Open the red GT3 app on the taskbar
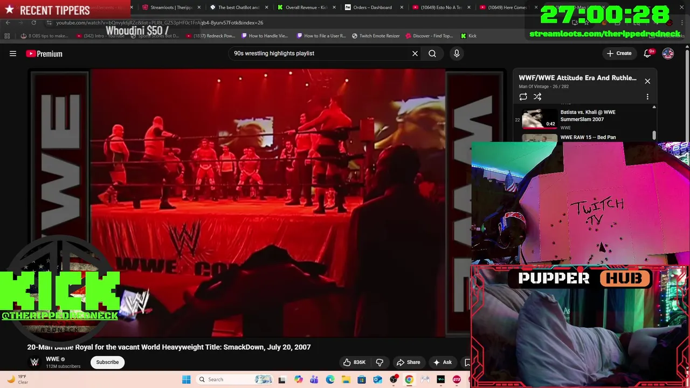The width and height of the screenshot is (690, 388). click(x=457, y=379)
